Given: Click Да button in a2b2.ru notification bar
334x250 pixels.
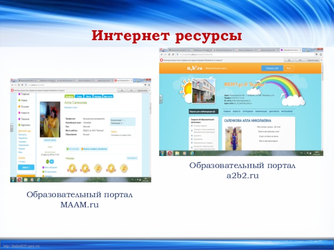Looking at the screenshot, I should [289, 60].
